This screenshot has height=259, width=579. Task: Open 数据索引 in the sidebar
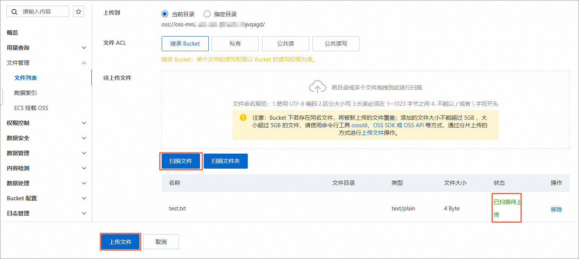tap(26, 93)
